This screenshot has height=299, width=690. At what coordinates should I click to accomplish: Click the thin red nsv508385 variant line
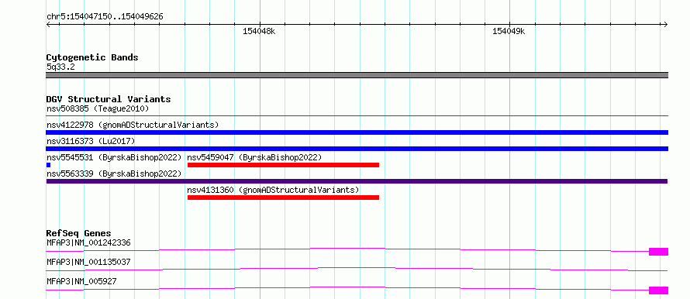[x=357, y=116]
